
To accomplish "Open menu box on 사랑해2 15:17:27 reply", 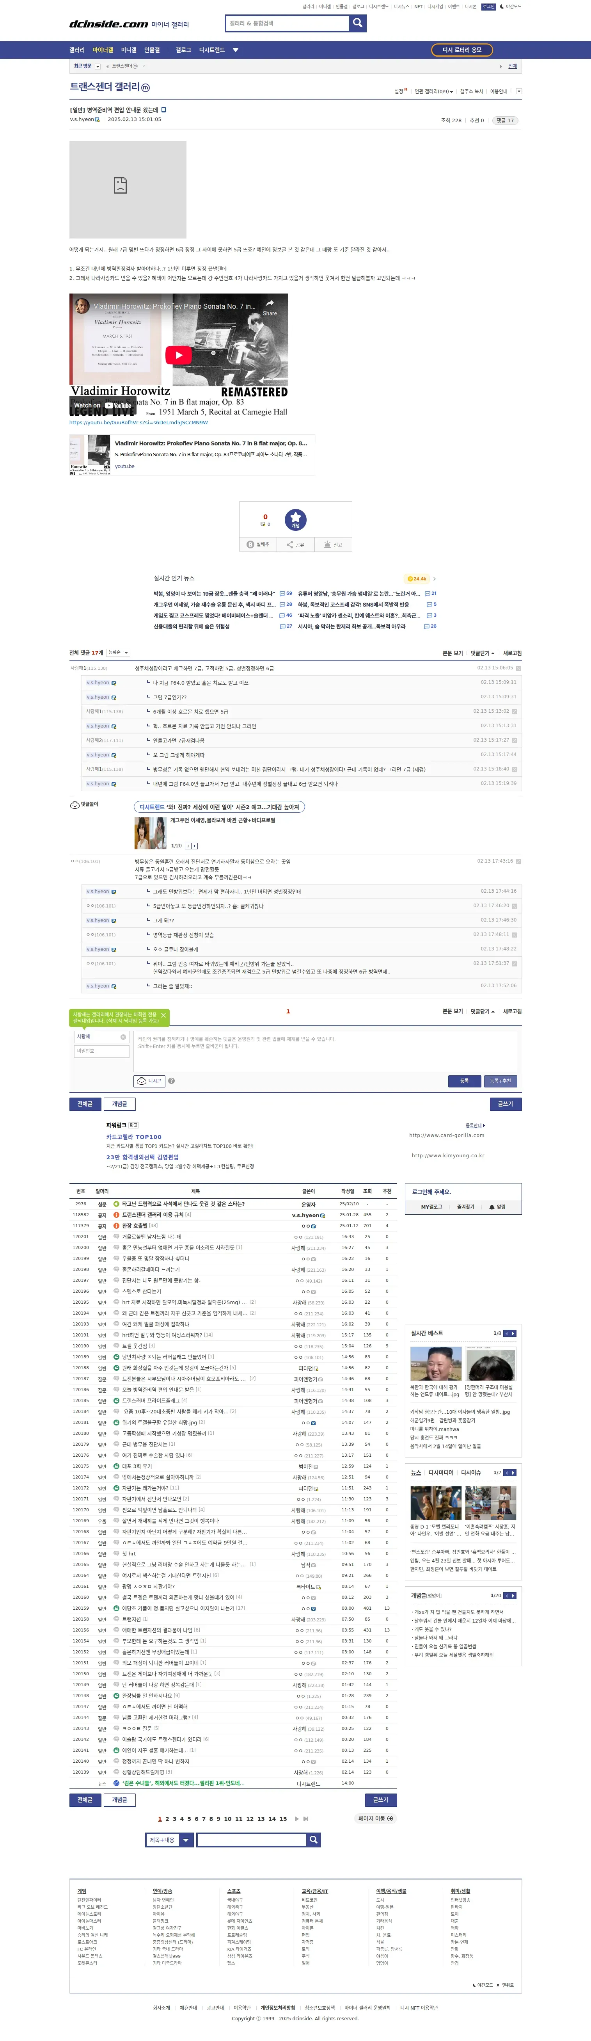I will coord(514,740).
